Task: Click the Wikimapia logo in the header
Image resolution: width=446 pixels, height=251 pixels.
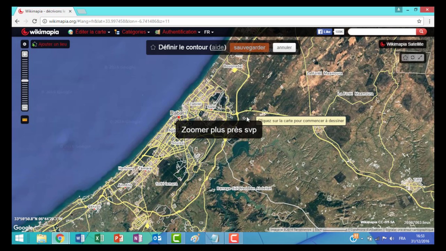Action: 40,32
